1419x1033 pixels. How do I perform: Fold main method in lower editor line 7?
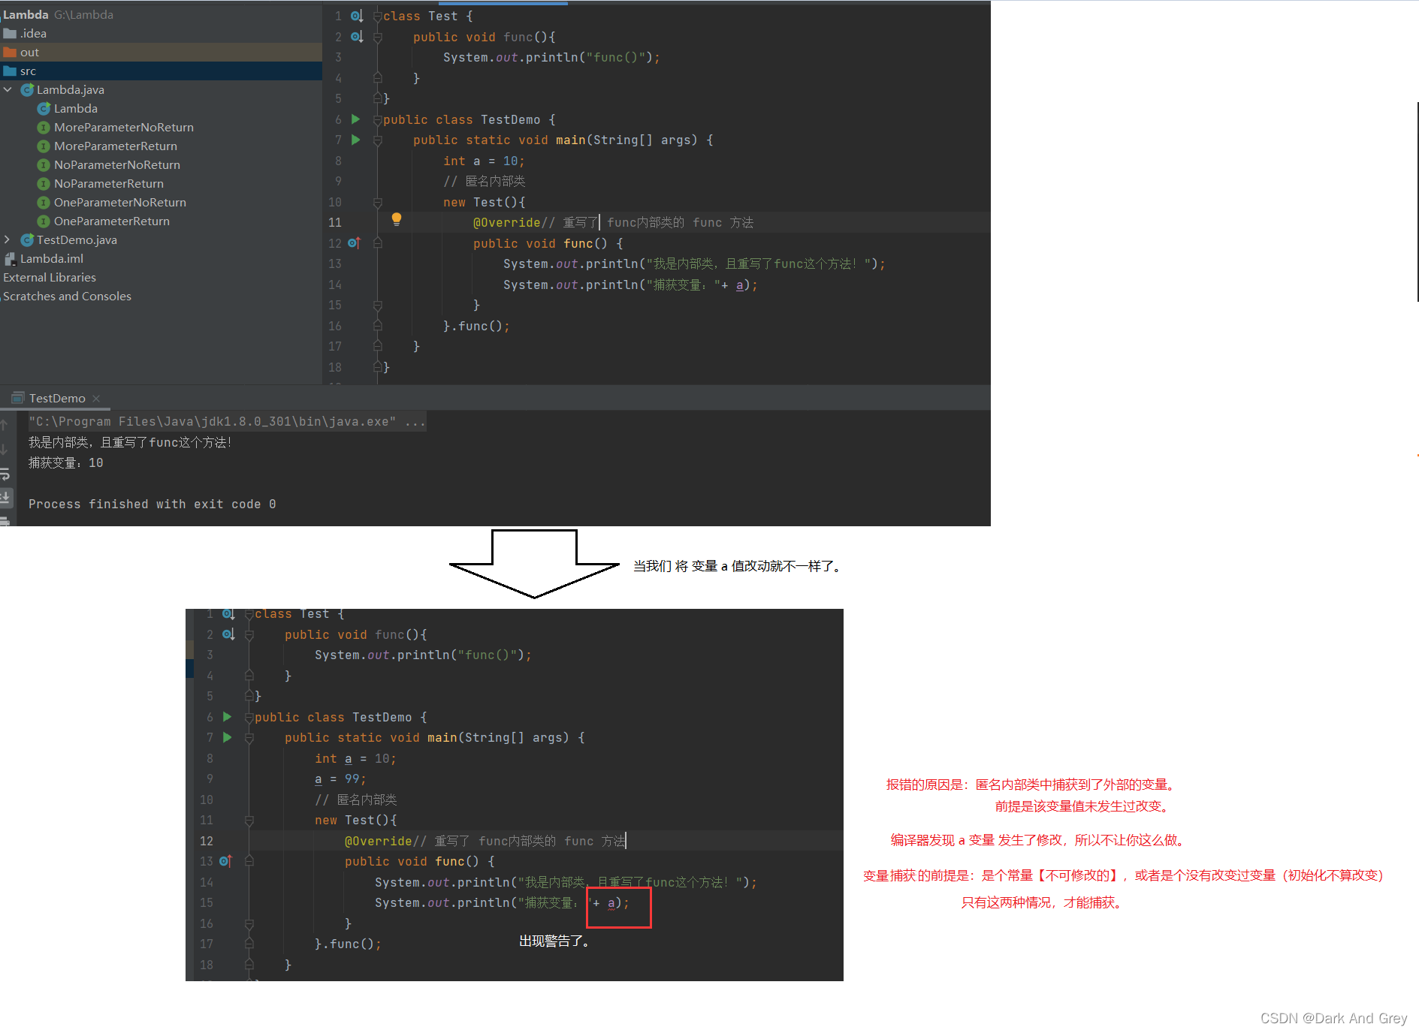point(249,737)
